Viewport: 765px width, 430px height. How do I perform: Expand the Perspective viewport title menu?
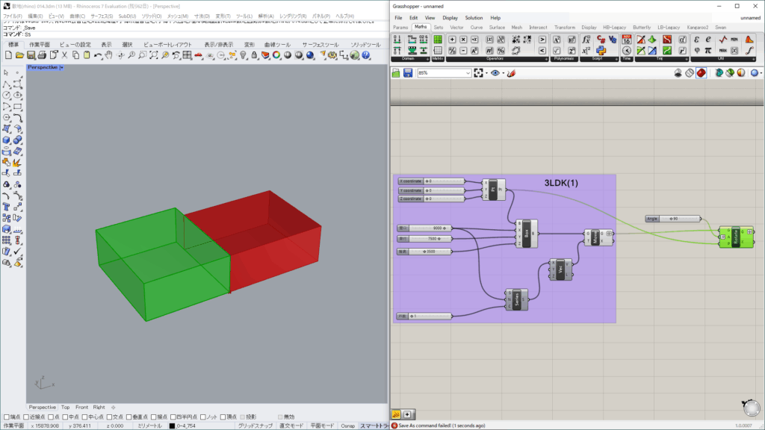(x=62, y=68)
